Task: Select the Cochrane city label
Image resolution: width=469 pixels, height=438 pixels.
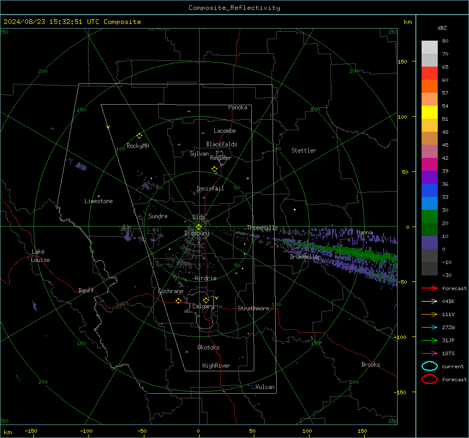Action: (x=170, y=291)
